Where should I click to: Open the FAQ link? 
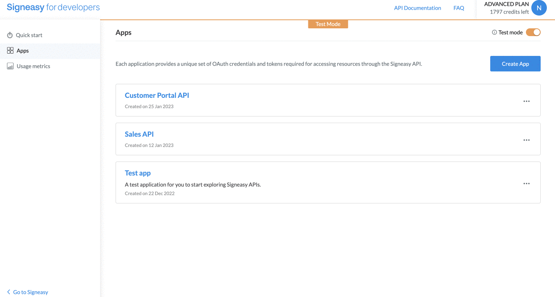coord(459,8)
